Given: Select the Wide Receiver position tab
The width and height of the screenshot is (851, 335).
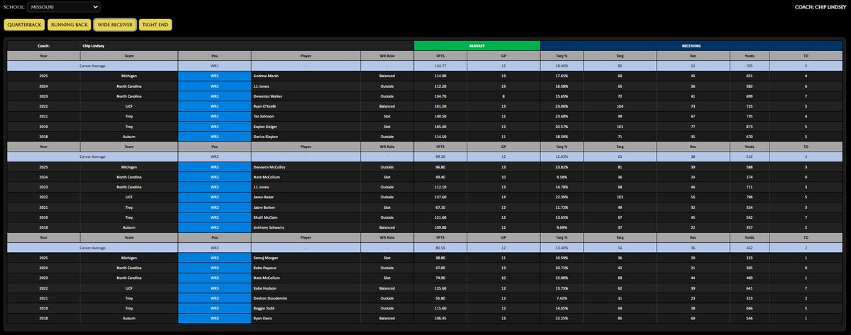Looking at the screenshot, I should coord(114,25).
